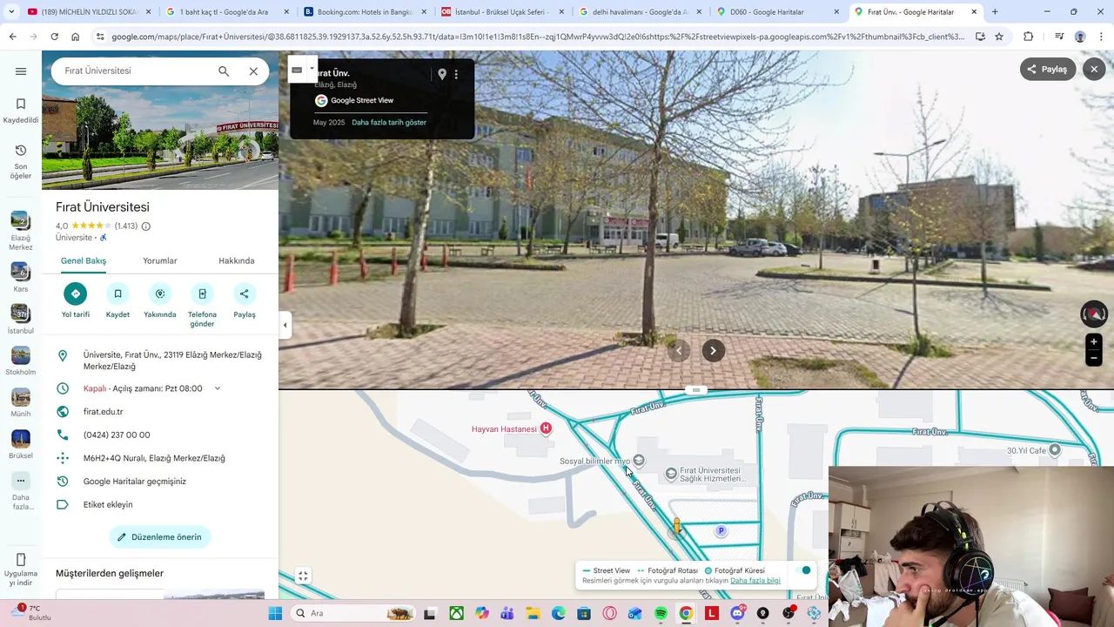Open a new browser tab
The image size is (1114, 627).
[x=995, y=12]
